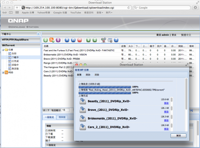
Task: Open the BitTorrent section header
Action: 21,45
